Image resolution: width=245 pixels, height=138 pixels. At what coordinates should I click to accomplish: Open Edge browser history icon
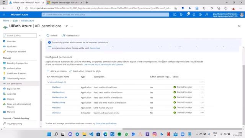pos(226,8)
